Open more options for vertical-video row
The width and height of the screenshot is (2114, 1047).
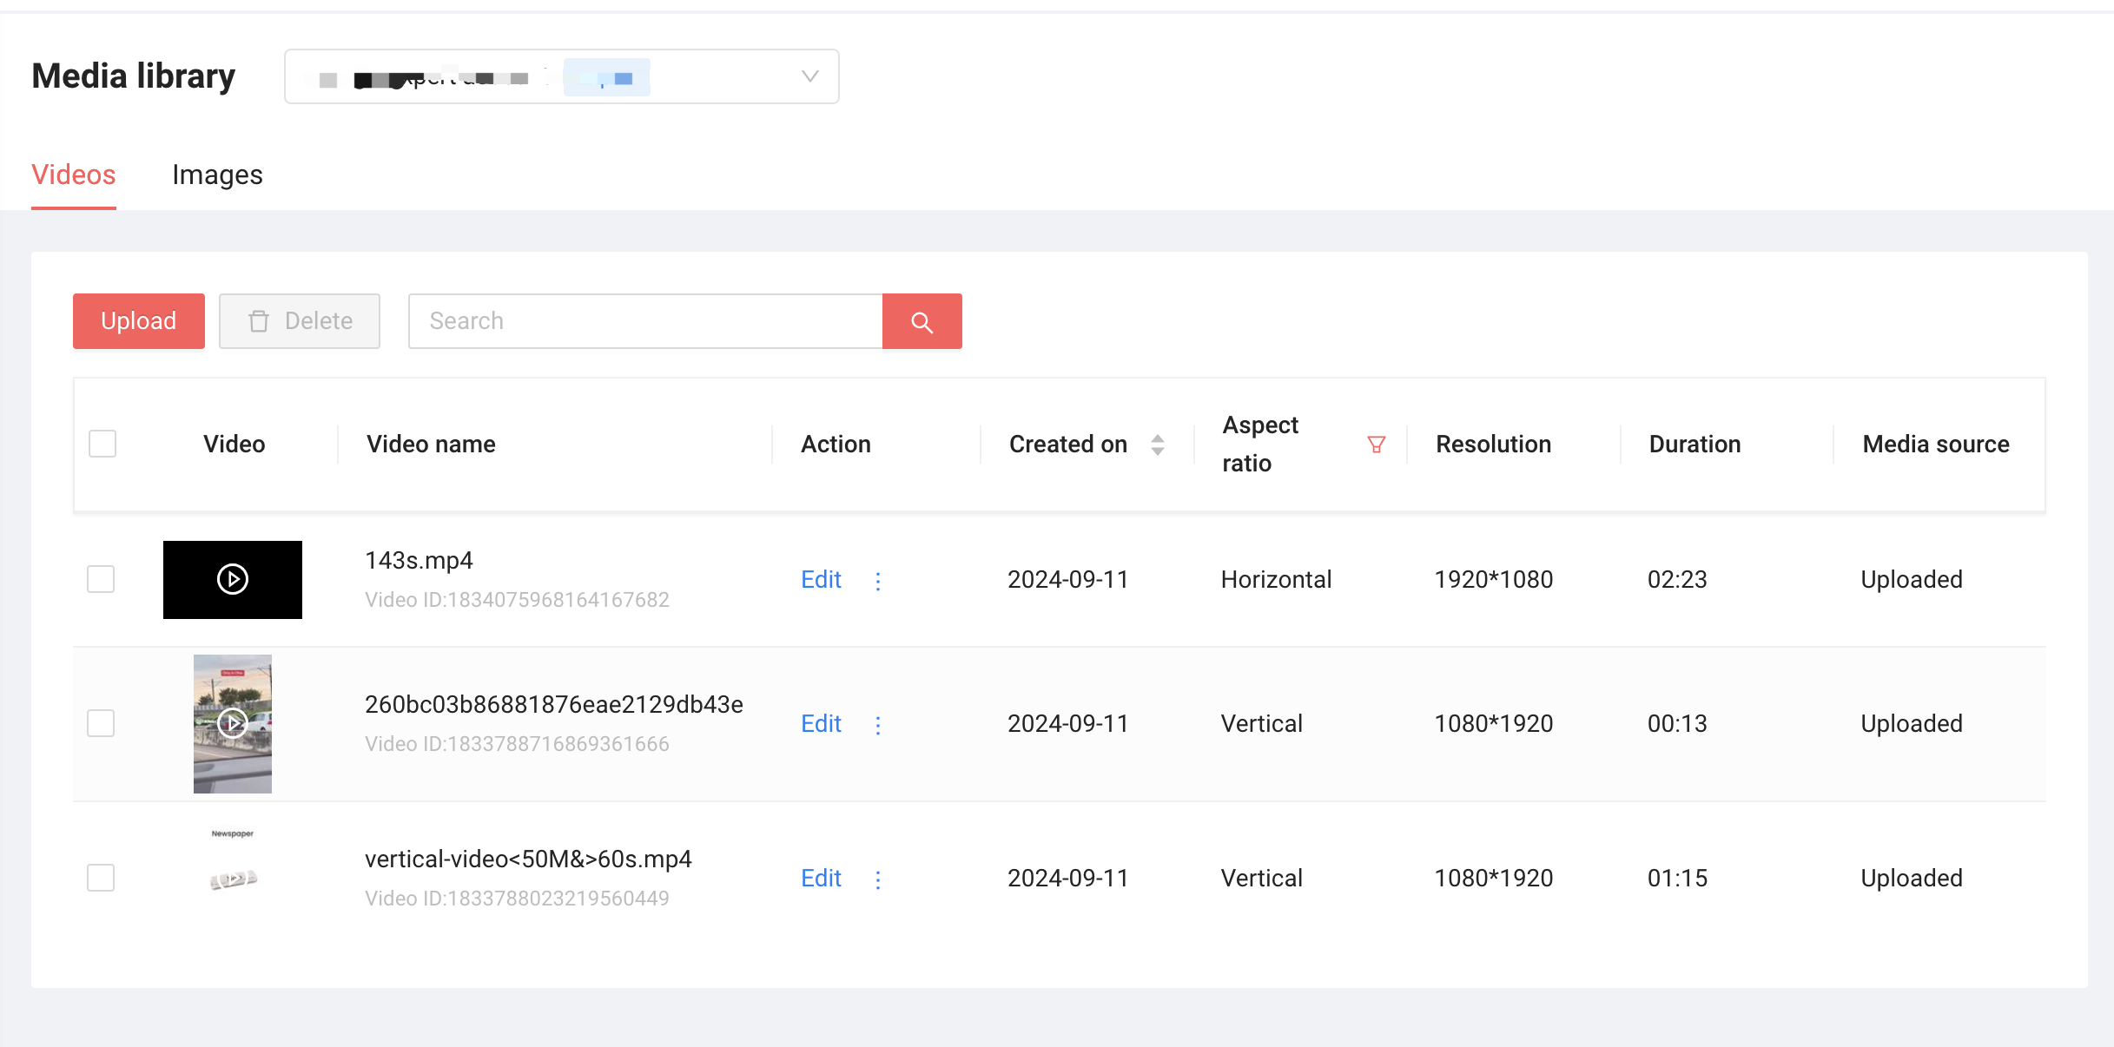[878, 879]
